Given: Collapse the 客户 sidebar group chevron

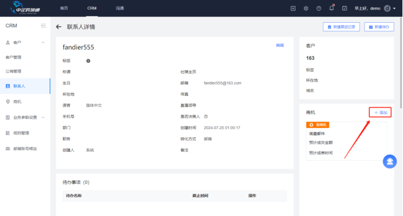Looking at the screenshot, I should pyautogui.click(x=43, y=43).
